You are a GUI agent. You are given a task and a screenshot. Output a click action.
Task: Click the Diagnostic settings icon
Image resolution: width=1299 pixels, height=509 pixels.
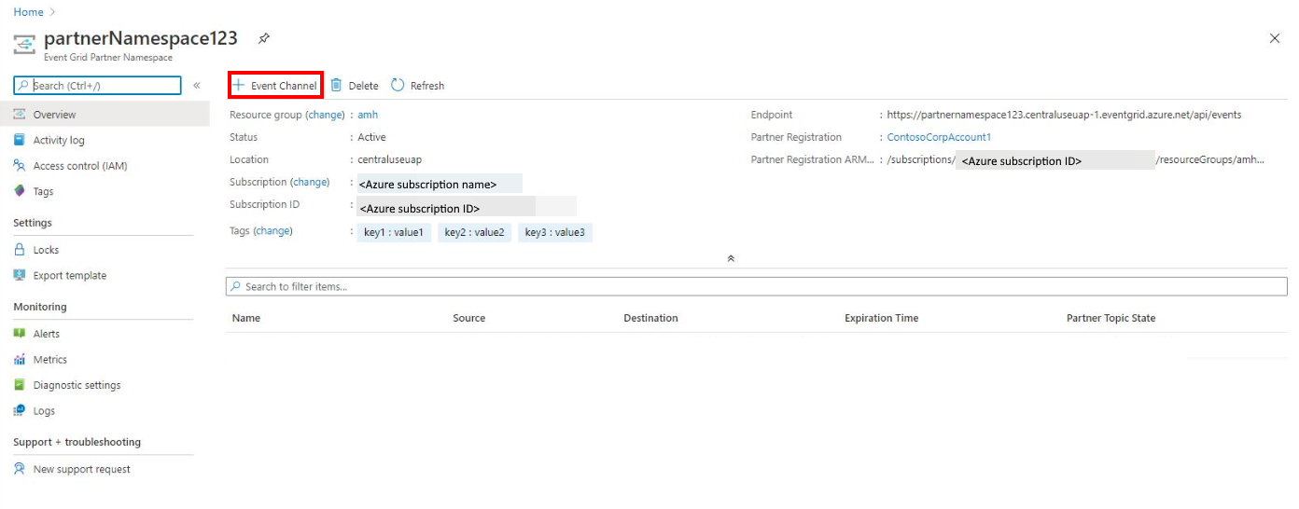20,385
